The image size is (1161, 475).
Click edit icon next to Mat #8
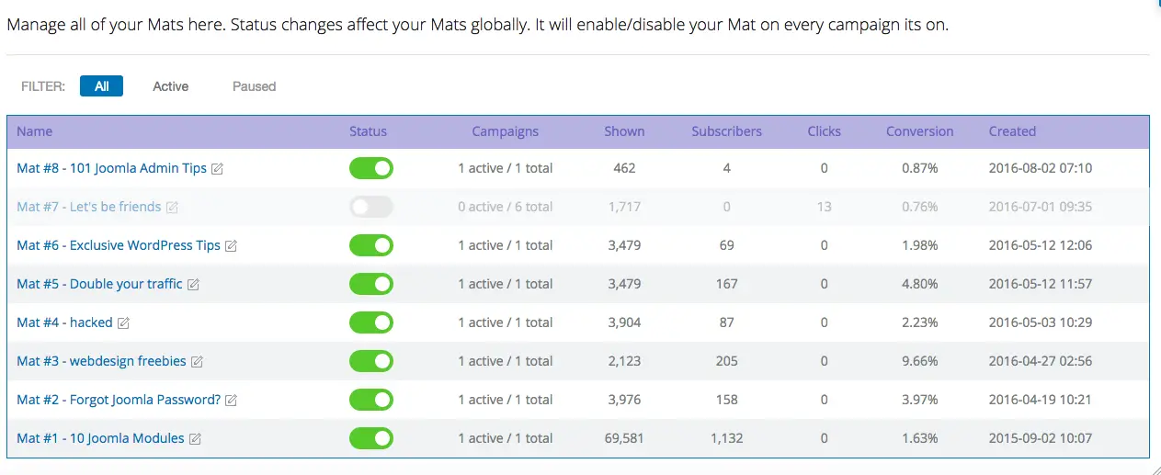point(217,169)
